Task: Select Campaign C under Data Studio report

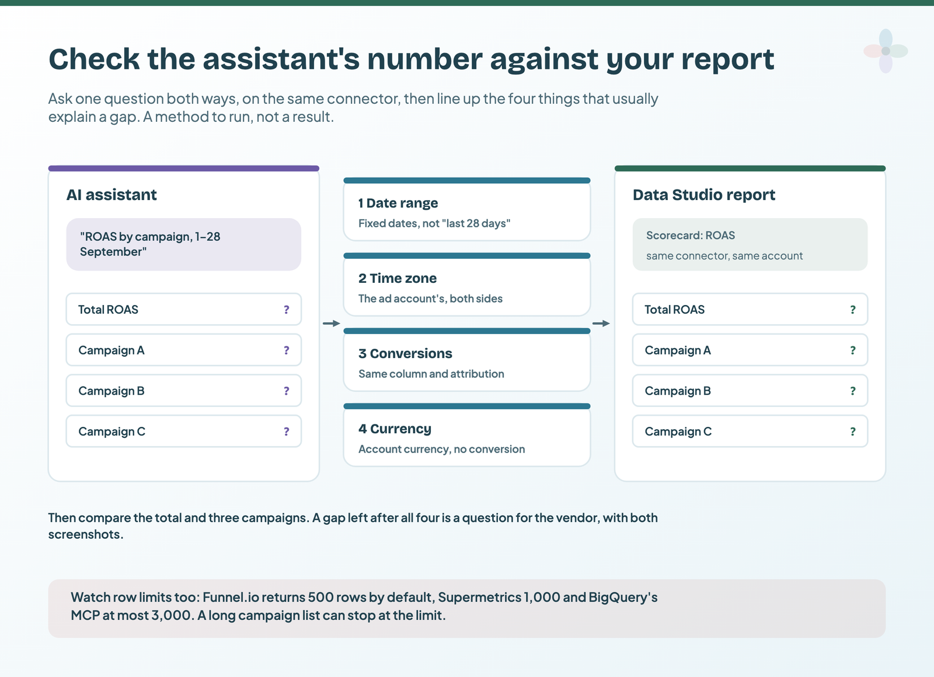Action: point(750,432)
